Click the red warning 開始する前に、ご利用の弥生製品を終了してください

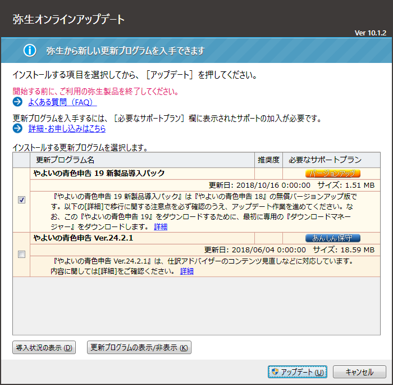95,92
